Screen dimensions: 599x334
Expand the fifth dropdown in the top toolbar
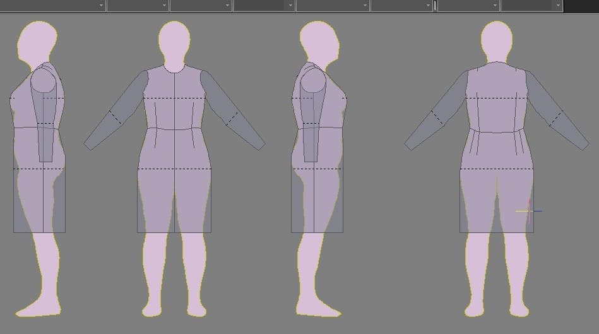click(x=365, y=5)
